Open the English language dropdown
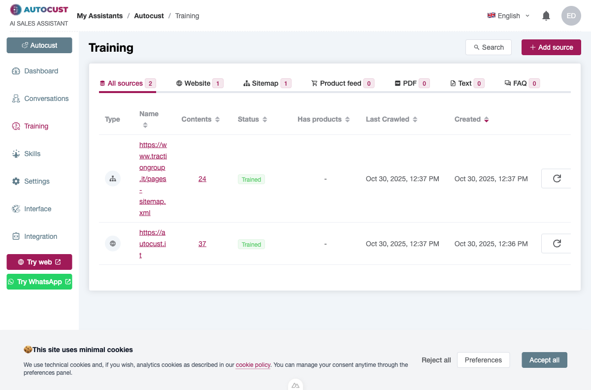Viewport: 591px width, 390px height. click(x=508, y=15)
